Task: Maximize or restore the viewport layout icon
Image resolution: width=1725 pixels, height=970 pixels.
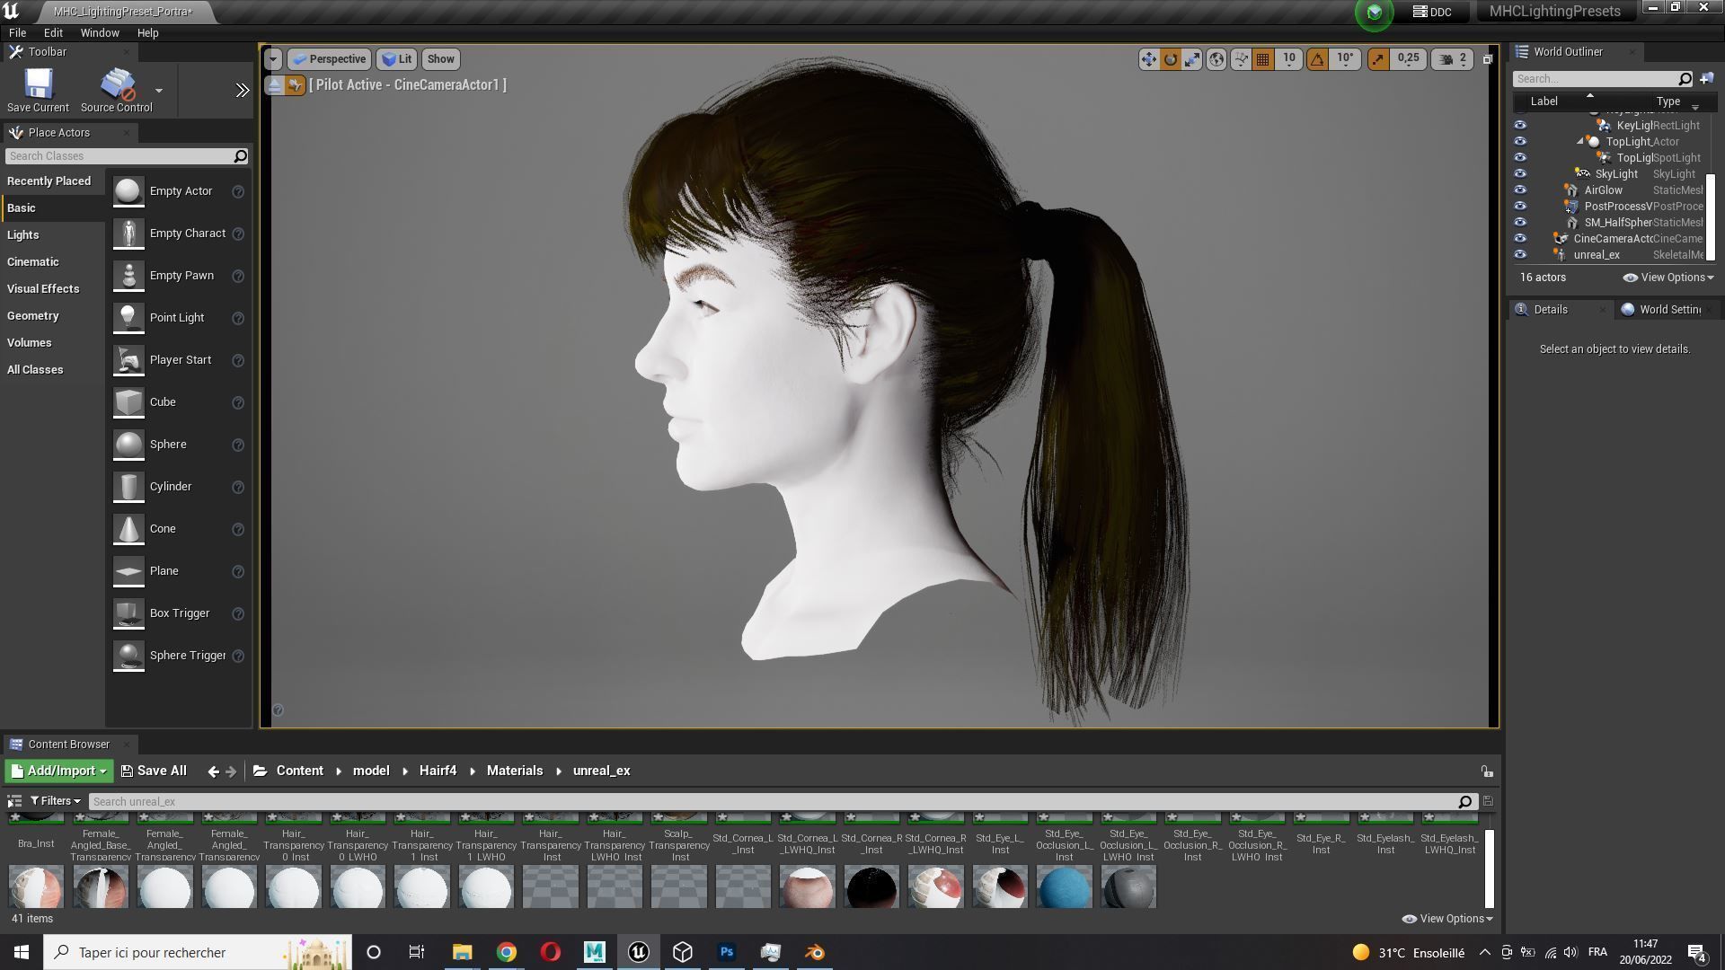Action: tap(1487, 59)
